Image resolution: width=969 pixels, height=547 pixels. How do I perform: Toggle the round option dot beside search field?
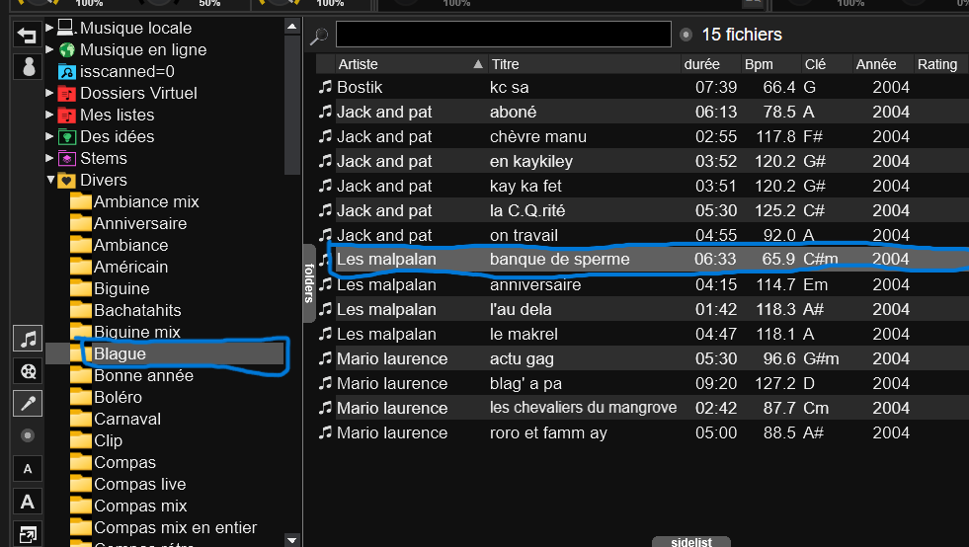click(x=686, y=36)
